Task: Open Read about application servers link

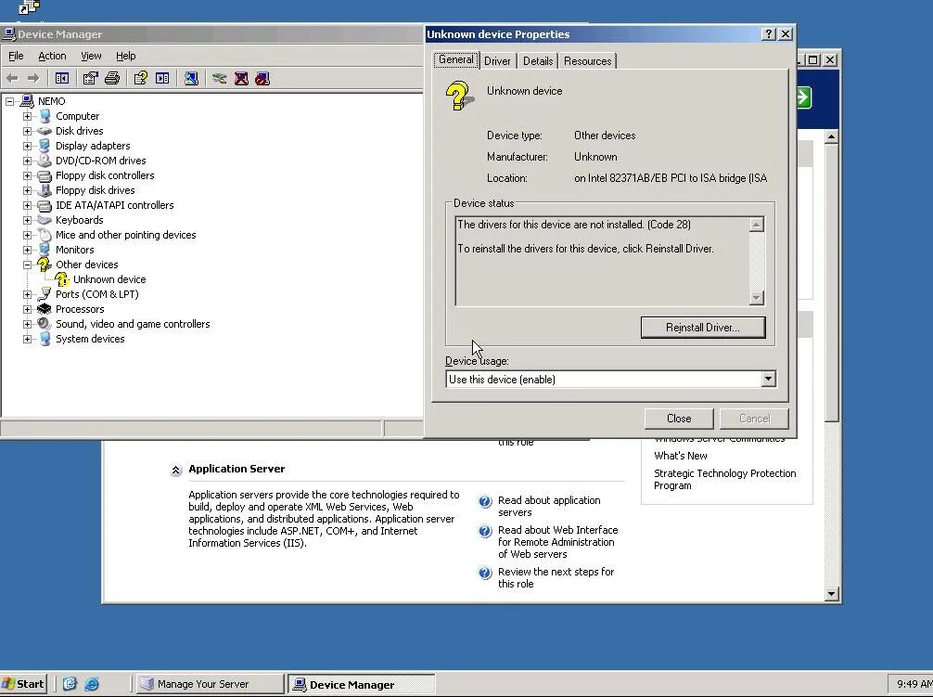Action: 549,507
